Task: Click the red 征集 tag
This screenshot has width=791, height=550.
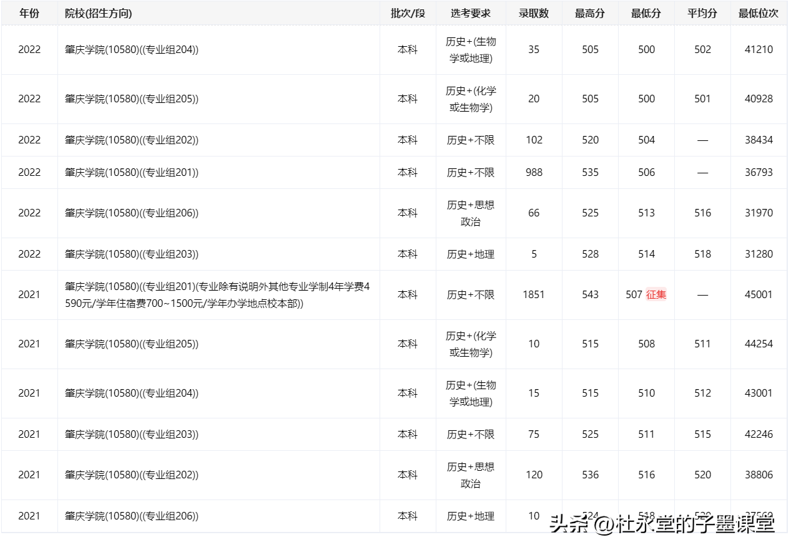Action: click(656, 294)
